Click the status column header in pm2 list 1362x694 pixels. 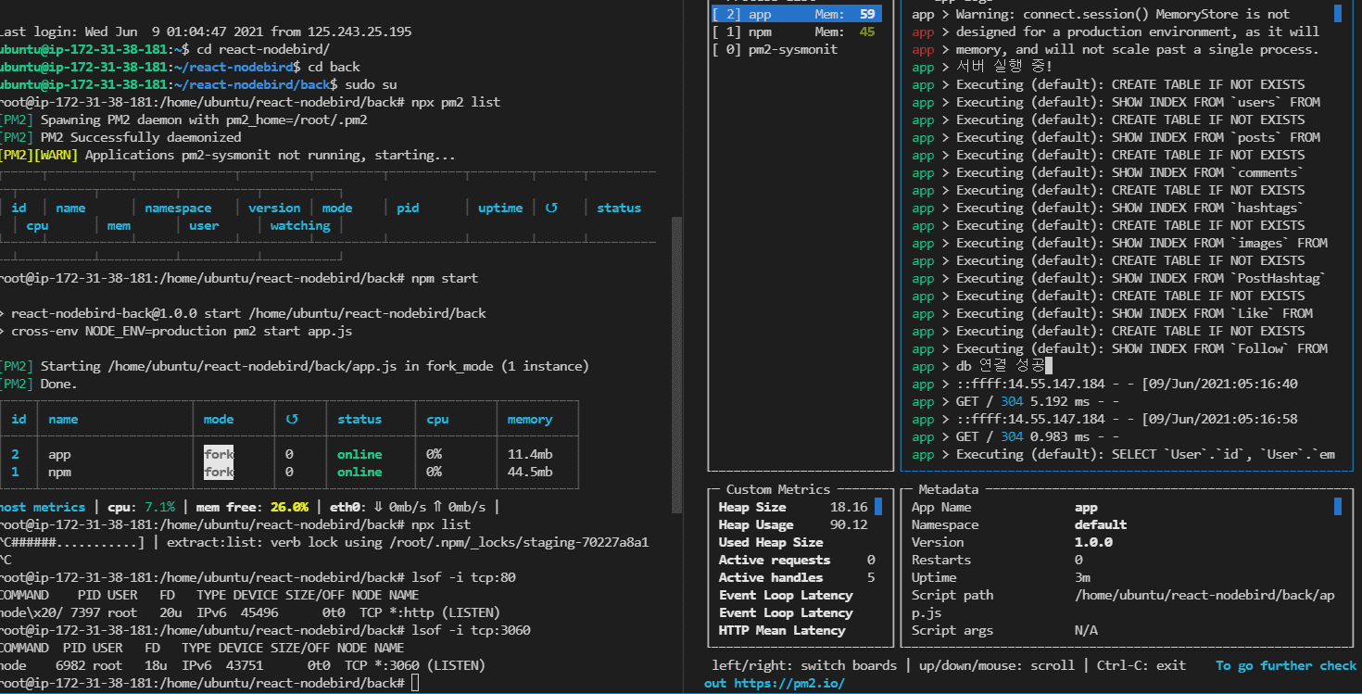coord(618,208)
